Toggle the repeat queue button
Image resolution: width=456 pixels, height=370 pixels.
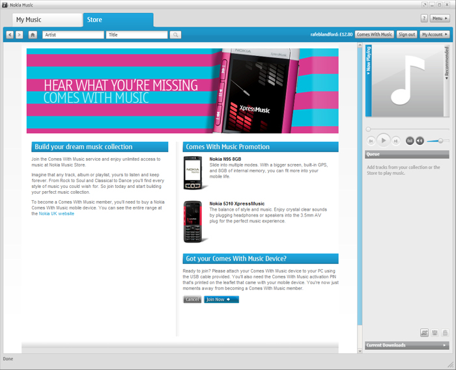[x=424, y=333]
